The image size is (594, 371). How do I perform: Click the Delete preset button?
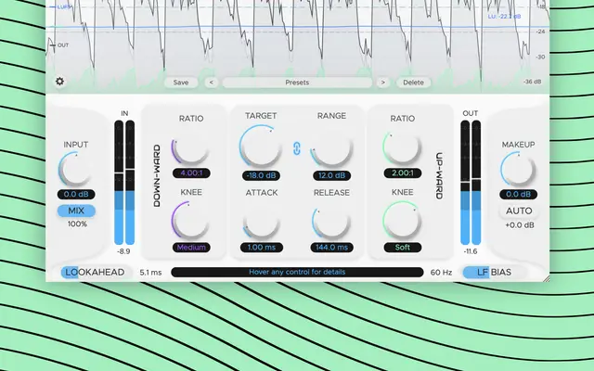[x=413, y=83]
